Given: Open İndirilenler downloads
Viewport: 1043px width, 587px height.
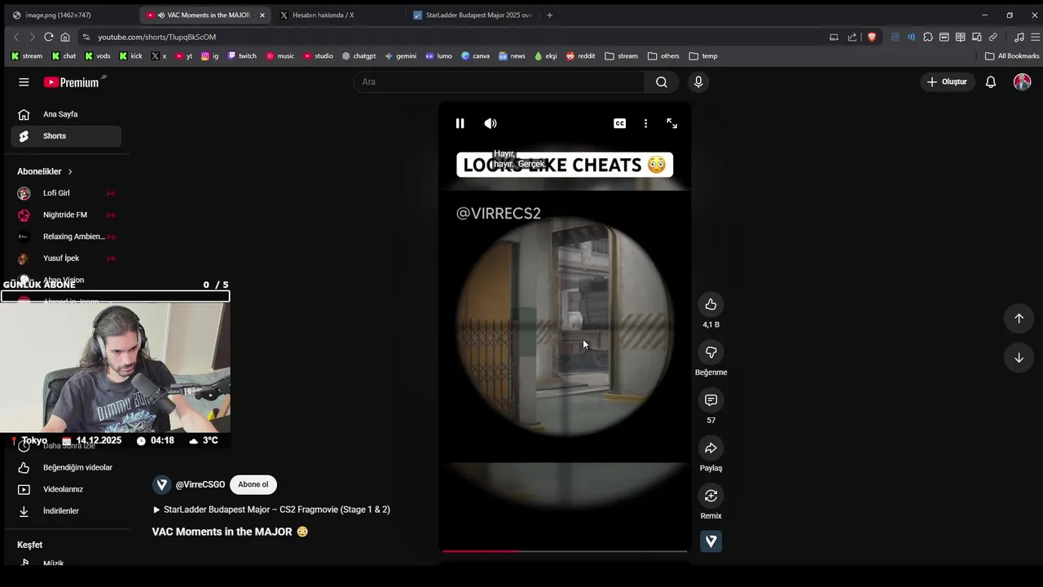Looking at the screenshot, I should pyautogui.click(x=66, y=511).
